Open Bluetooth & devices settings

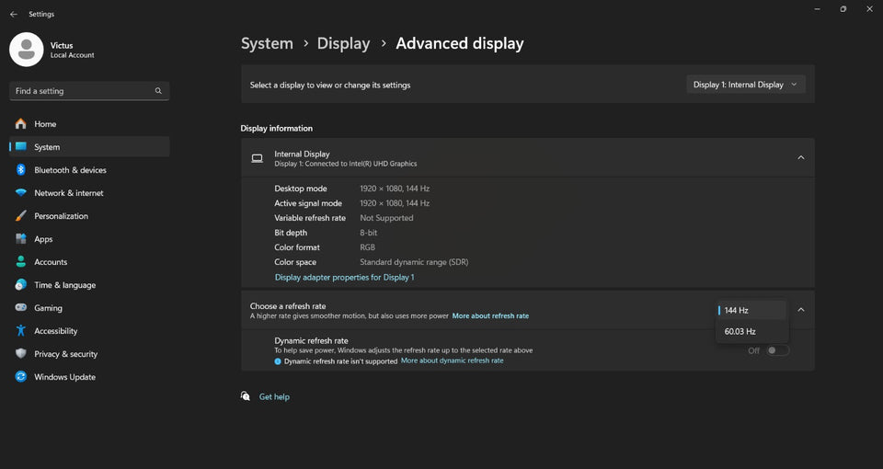coord(89,170)
